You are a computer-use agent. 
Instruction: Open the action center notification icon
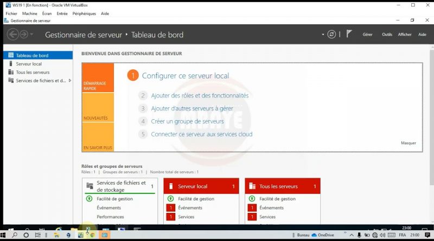pos(427,235)
